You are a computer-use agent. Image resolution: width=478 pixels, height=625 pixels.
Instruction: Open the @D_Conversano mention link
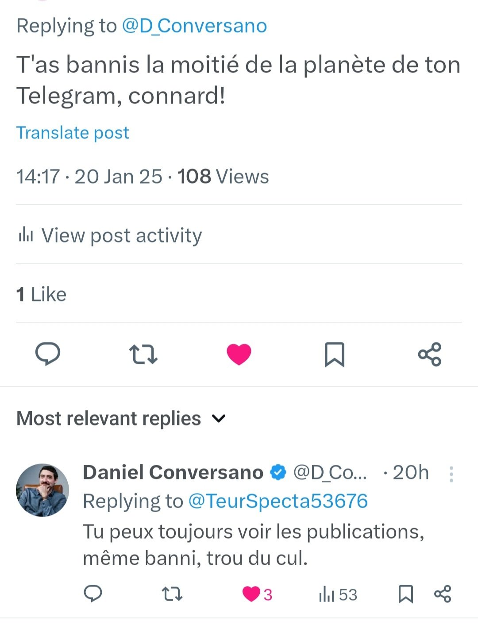[x=194, y=26]
